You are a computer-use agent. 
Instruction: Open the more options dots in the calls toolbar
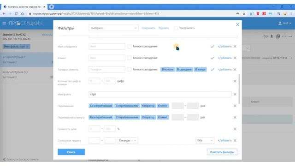click(x=290, y=36)
